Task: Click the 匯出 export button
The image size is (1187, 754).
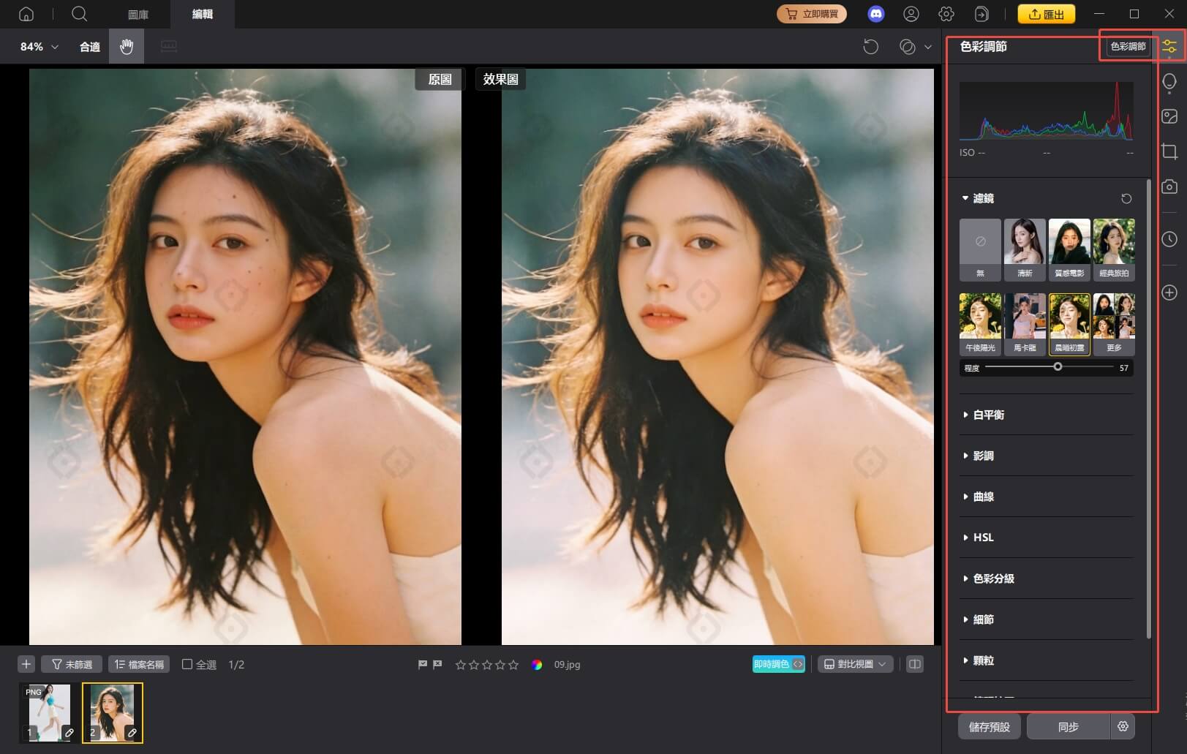Action: [x=1047, y=14]
